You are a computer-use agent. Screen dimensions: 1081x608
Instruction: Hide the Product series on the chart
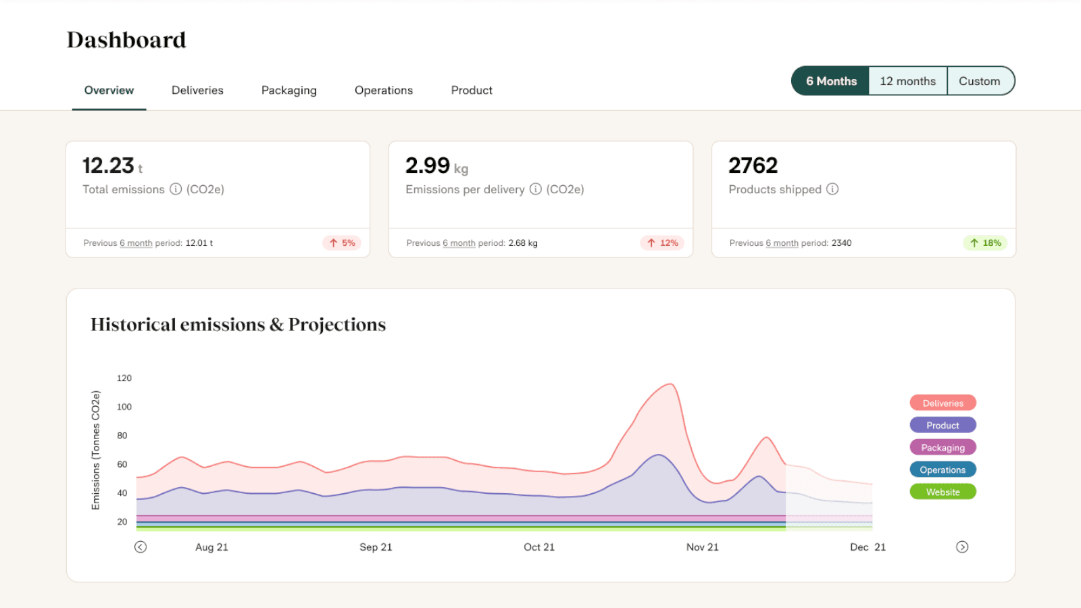942,424
